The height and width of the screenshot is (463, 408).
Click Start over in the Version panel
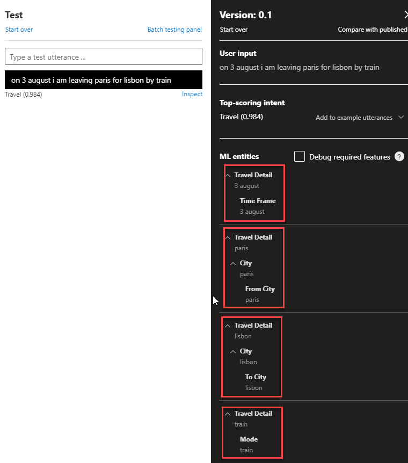(234, 30)
